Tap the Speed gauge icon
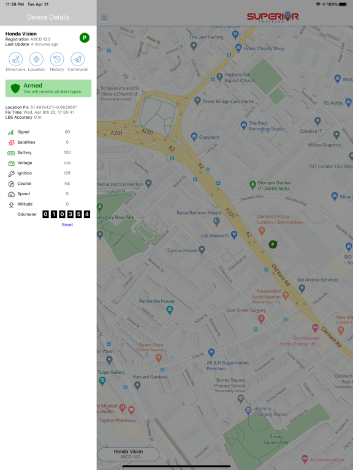 (x=11, y=194)
